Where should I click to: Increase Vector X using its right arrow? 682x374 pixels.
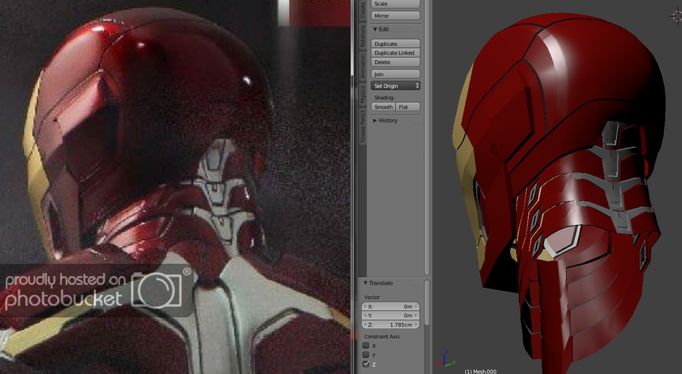(416, 307)
